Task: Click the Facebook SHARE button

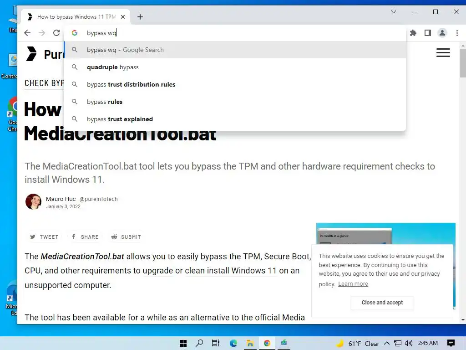Action: tap(85, 237)
